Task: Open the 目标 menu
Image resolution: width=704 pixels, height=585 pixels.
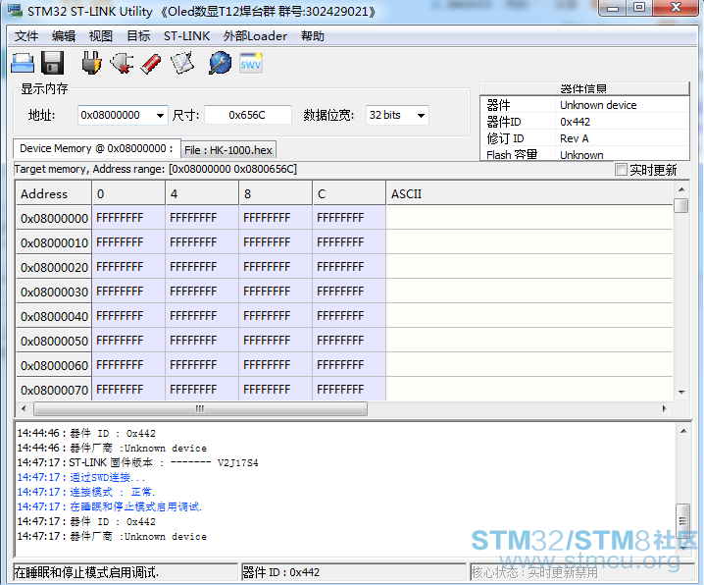Action: pos(138,36)
